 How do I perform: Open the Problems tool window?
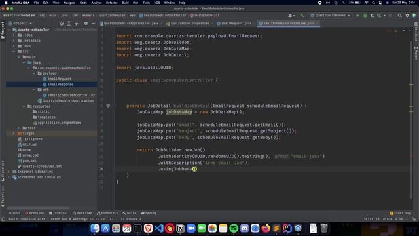(x=34, y=213)
